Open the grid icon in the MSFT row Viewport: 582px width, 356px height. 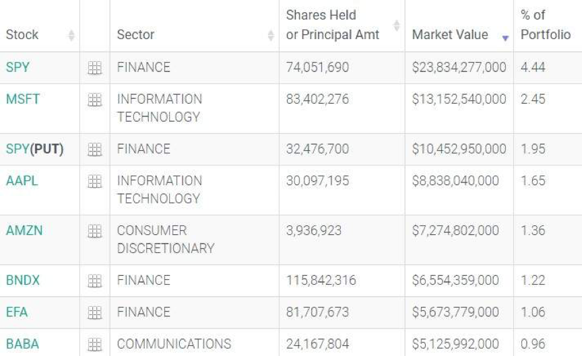94,100
